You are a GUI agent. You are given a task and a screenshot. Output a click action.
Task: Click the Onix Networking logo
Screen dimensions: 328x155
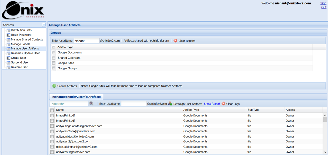[23, 10]
